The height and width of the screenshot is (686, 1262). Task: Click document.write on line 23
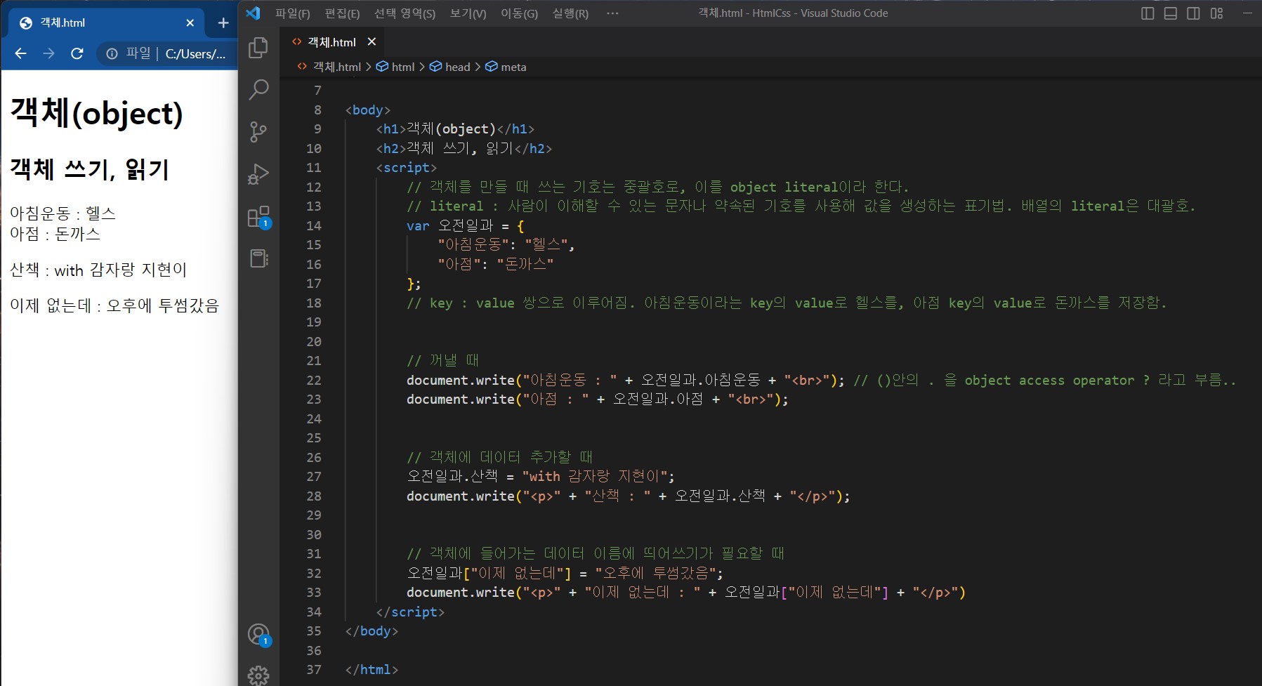tap(461, 399)
